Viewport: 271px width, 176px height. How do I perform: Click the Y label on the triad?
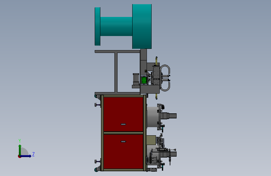pyautogui.click(x=20, y=141)
